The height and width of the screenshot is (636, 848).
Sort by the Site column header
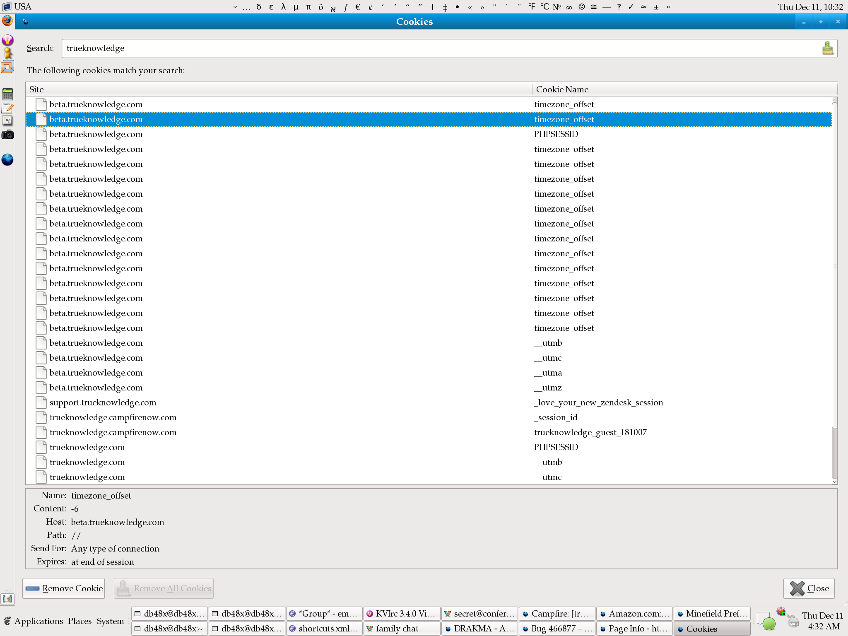tap(279, 89)
